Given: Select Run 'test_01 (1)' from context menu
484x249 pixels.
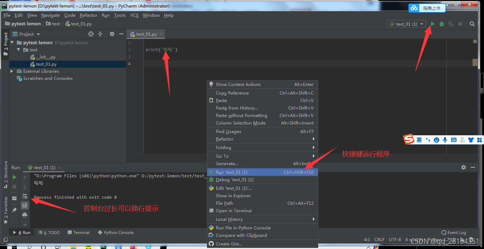Looking at the screenshot, I should 232,172.
